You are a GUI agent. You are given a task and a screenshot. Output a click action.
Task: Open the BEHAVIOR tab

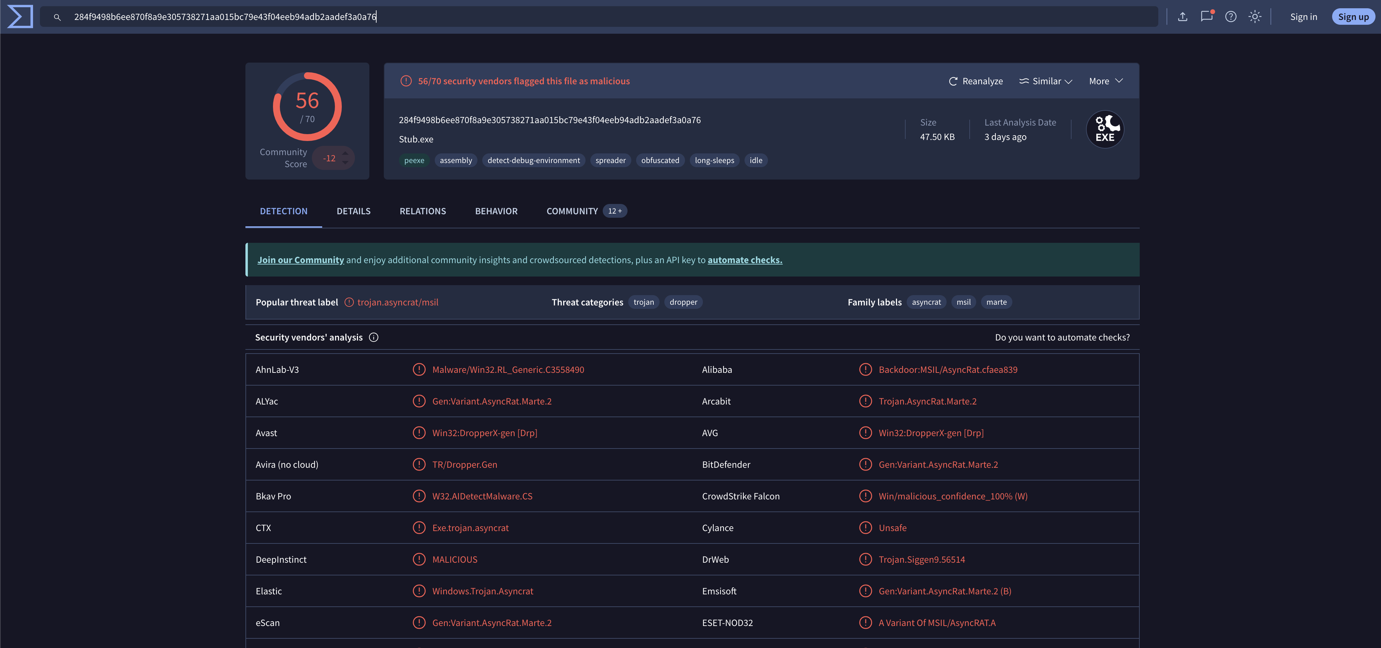496,211
